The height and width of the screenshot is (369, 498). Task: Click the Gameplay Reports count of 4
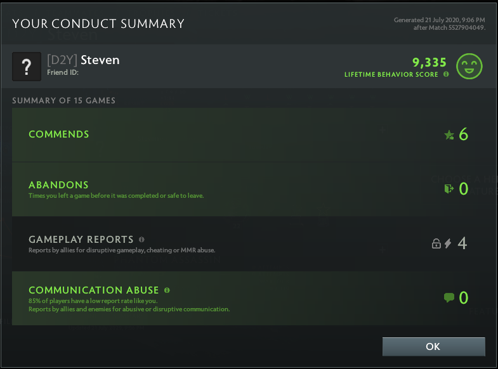pos(462,243)
